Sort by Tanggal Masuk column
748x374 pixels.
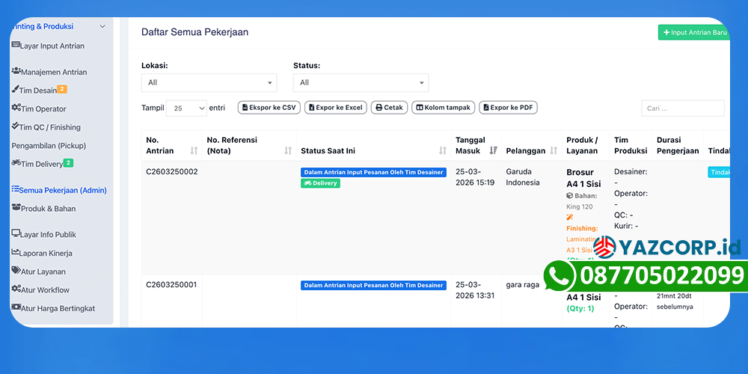click(x=476, y=146)
